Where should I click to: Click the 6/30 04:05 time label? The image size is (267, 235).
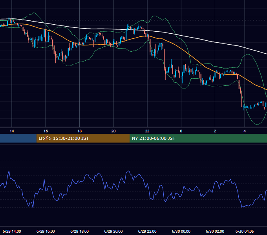pos(245,231)
